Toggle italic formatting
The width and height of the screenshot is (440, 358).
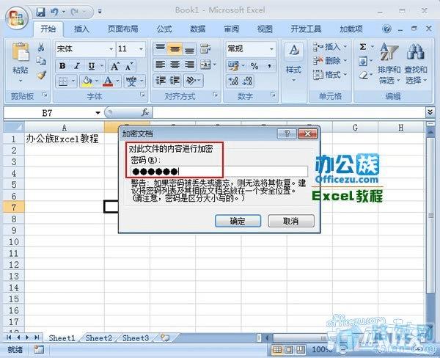pyautogui.click(x=76, y=66)
